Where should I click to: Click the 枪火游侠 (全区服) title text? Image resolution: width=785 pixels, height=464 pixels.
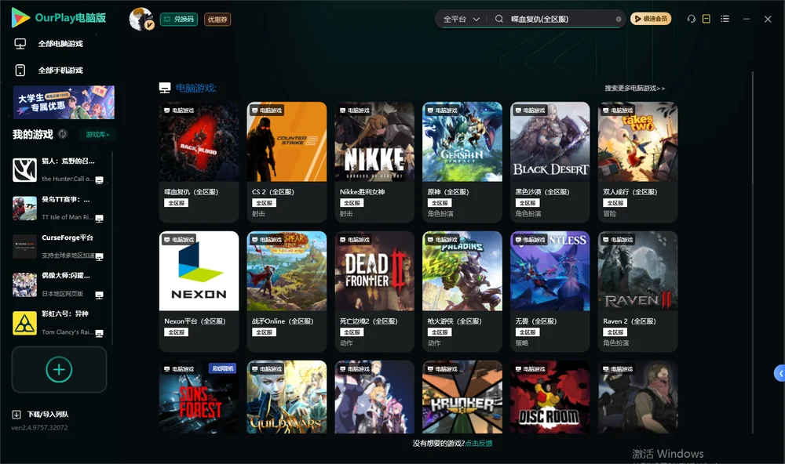(x=455, y=321)
